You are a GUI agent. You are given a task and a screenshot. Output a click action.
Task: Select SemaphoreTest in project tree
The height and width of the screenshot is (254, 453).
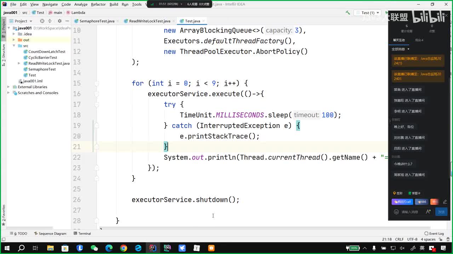click(x=42, y=69)
